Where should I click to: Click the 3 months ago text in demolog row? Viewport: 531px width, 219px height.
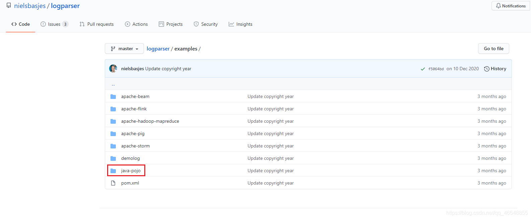(x=491, y=158)
